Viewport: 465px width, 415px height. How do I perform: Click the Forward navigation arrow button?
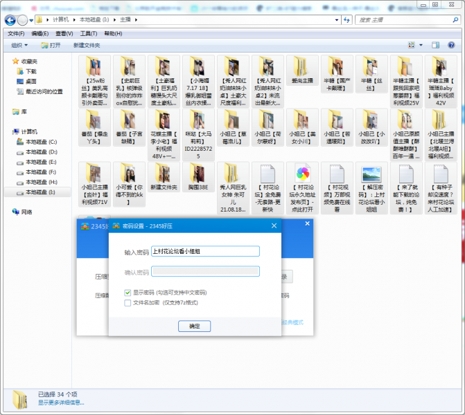pyautogui.click(x=22, y=20)
